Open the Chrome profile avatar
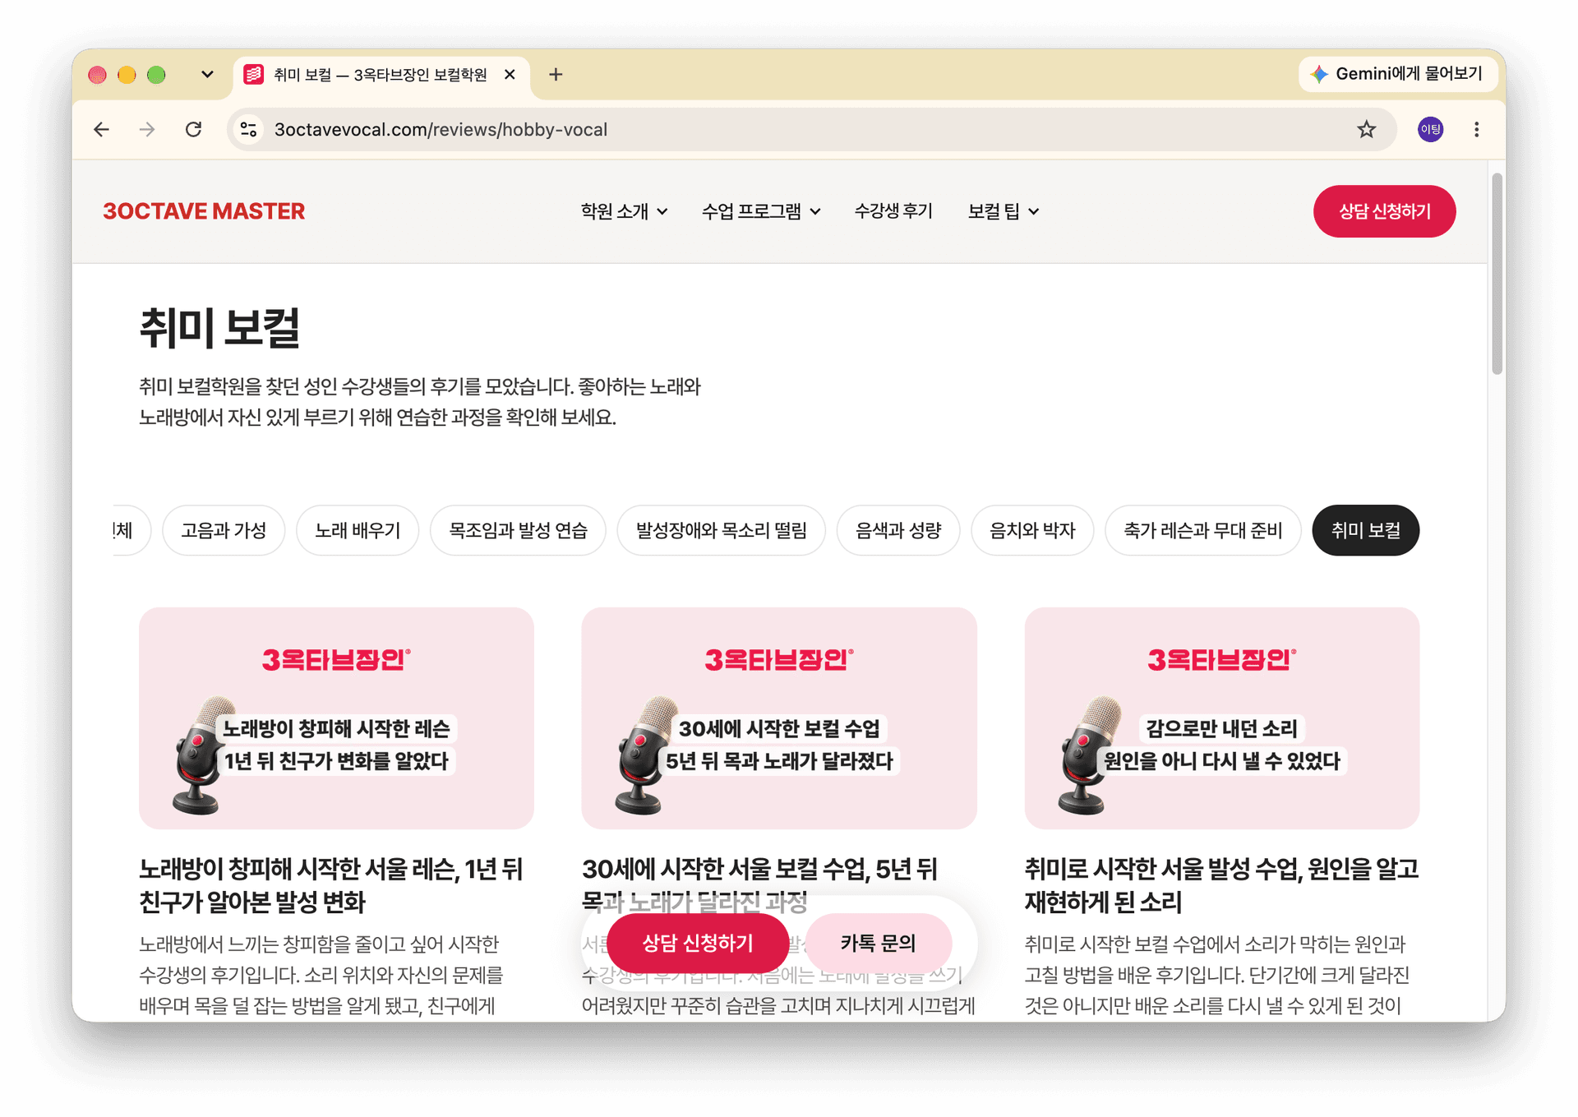 coord(1430,129)
